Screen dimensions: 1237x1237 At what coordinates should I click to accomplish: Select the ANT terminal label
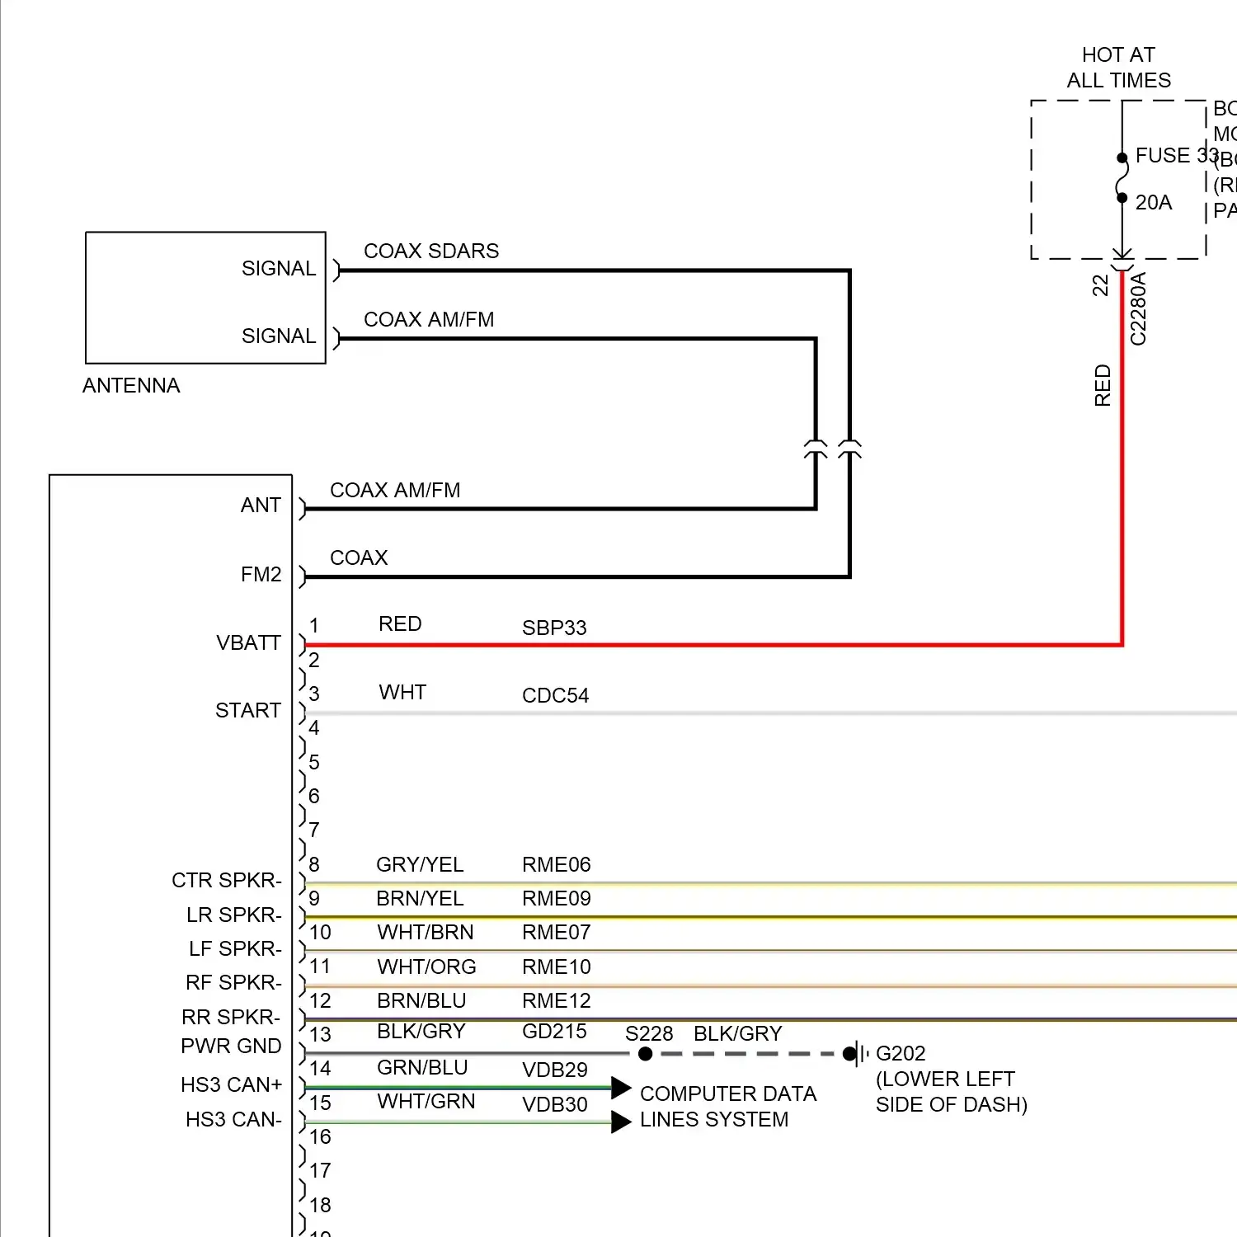261,505
